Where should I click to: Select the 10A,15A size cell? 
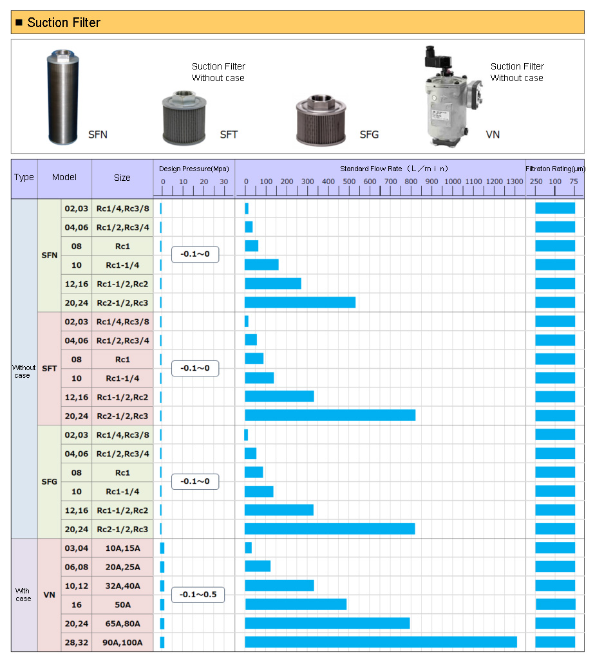(x=123, y=548)
